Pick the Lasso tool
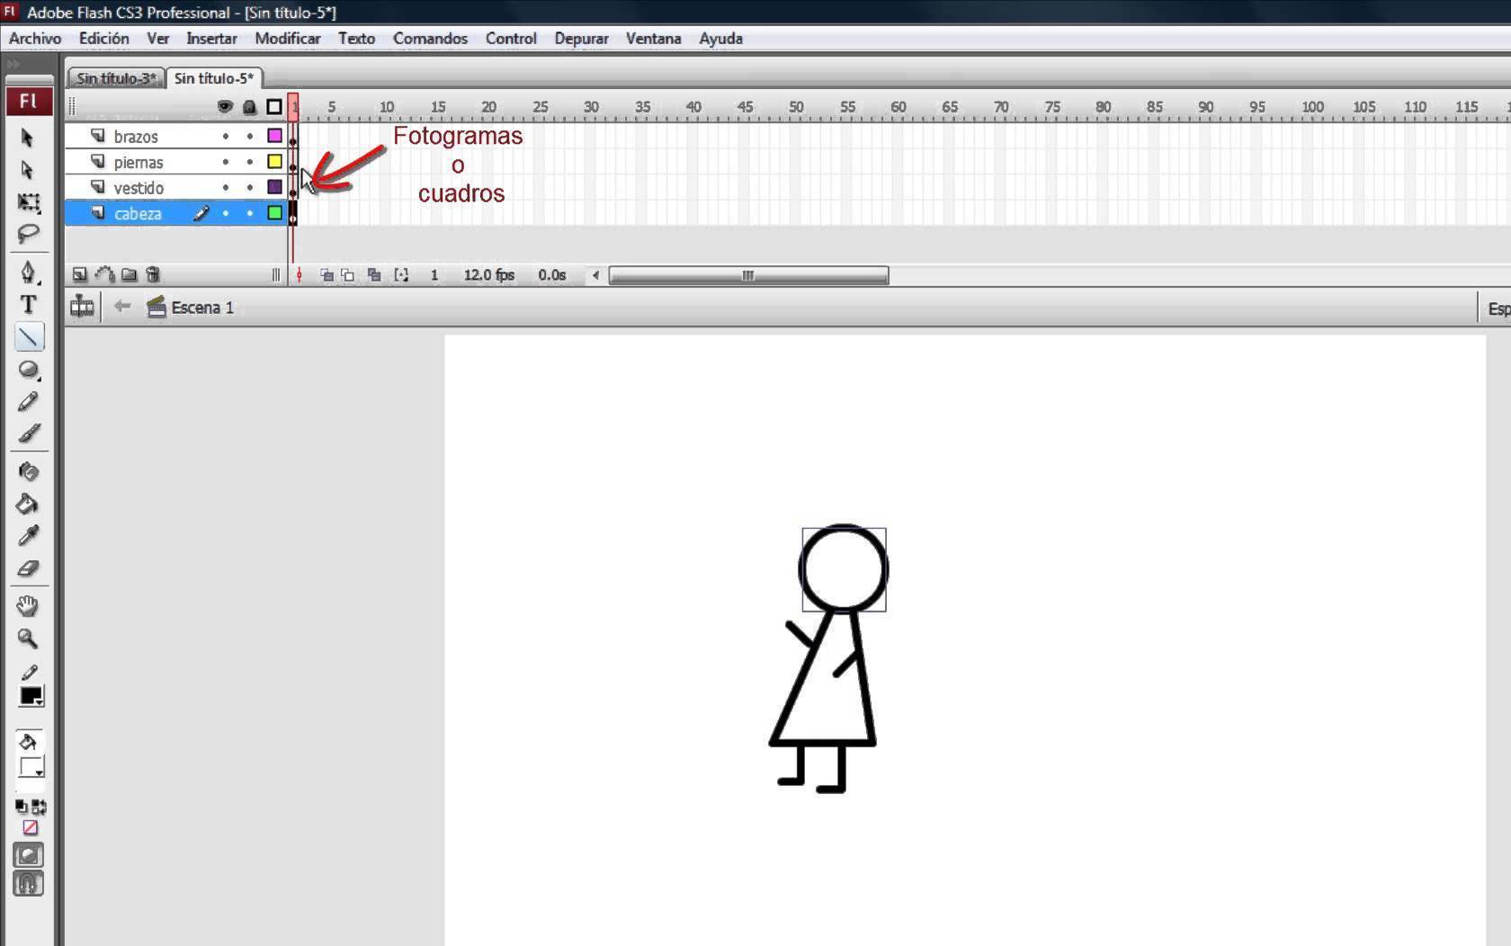Image resolution: width=1511 pixels, height=946 pixels. tap(28, 235)
